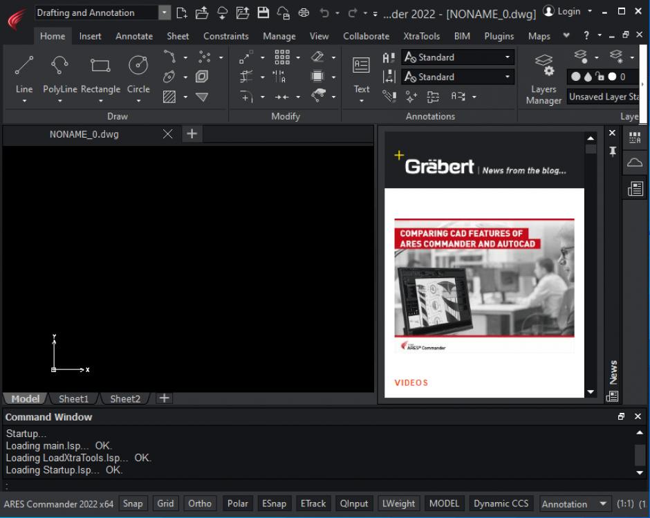The height and width of the screenshot is (518, 650).
Task: Click the Eraser delete icon in Modify
Action: [317, 57]
